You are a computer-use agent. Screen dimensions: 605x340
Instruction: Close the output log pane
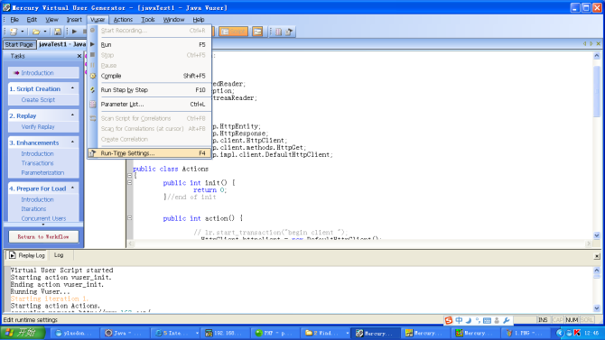597,256
